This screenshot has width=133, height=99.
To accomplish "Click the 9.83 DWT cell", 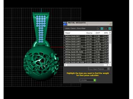I will coord(99,62).
